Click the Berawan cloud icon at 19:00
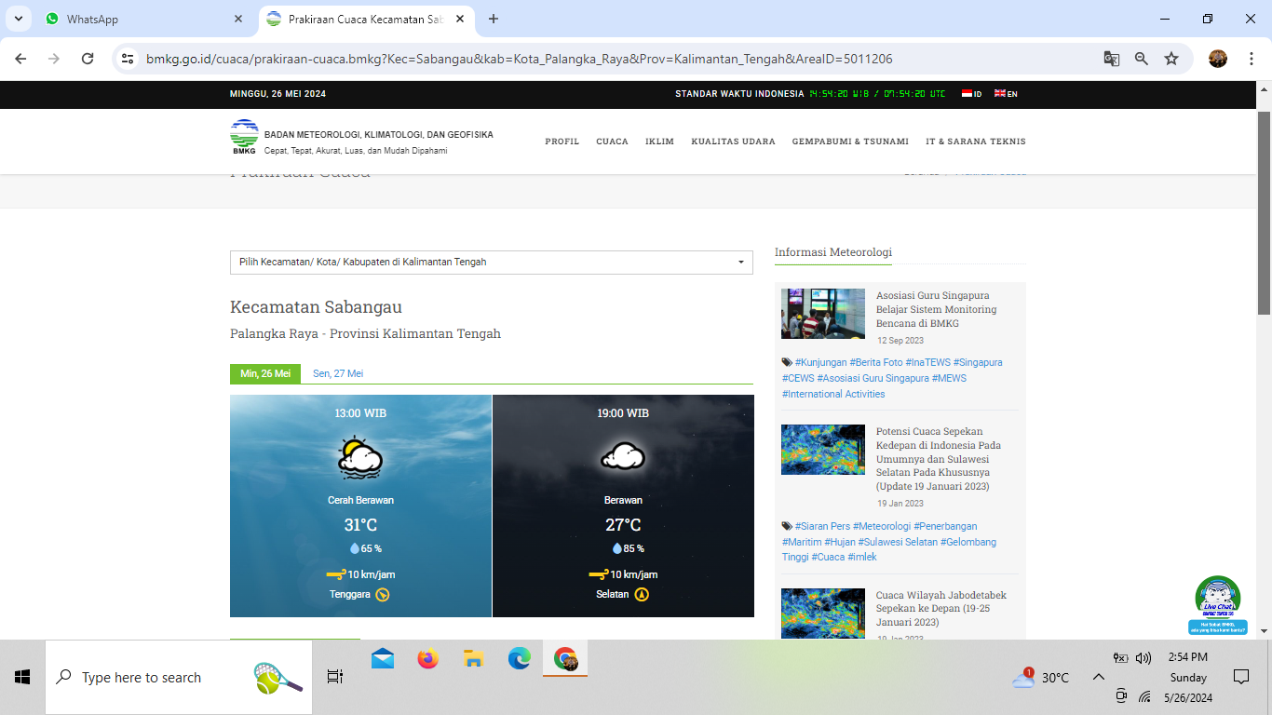This screenshot has width=1272, height=715. [623, 457]
